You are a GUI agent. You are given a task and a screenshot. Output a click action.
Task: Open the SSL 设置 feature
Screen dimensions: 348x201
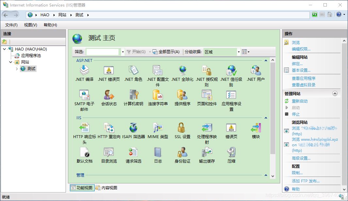[x=182, y=131]
